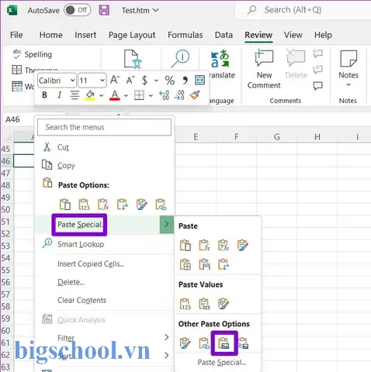Toggle Italic in the mini toolbar
The height and width of the screenshot is (372, 371).
pyautogui.click(x=60, y=95)
